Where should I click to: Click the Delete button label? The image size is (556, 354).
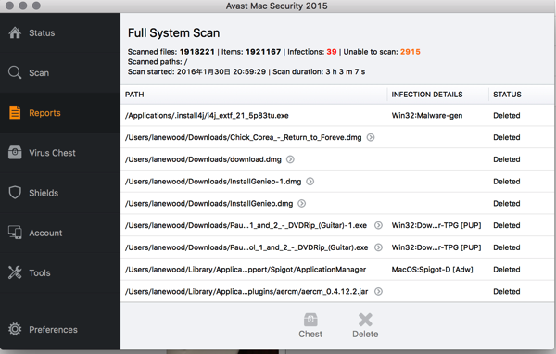tap(365, 335)
